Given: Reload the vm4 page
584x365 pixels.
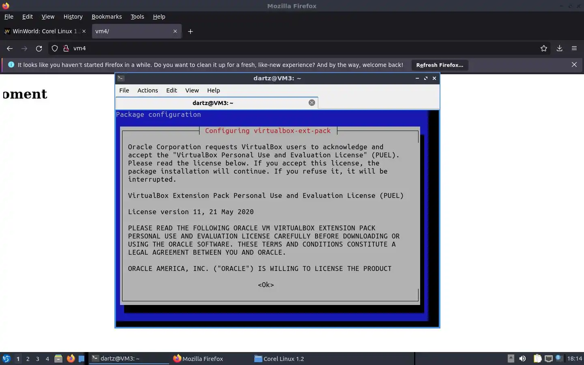Looking at the screenshot, I should coord(39,48).
